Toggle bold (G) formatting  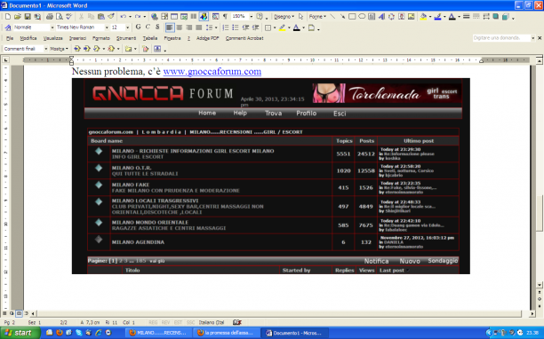[x=138, y=27]
